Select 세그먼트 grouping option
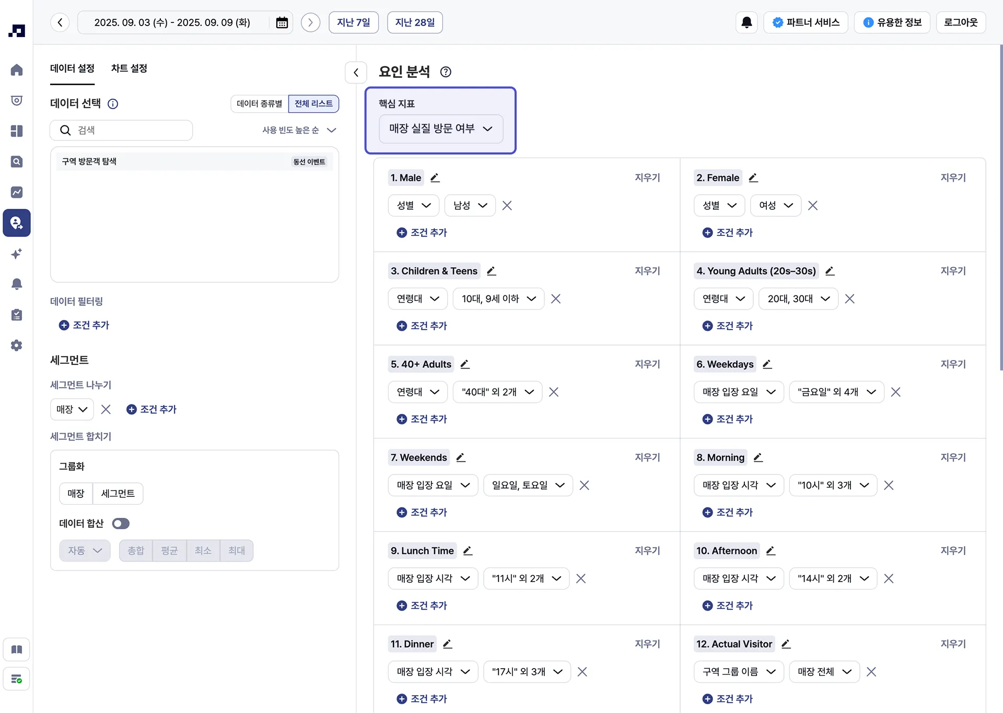This screenshot has width=1003, height=713. (118, 493)
